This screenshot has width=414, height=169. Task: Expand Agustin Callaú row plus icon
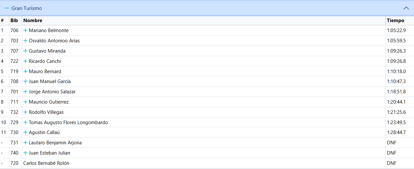coord(25,132)
